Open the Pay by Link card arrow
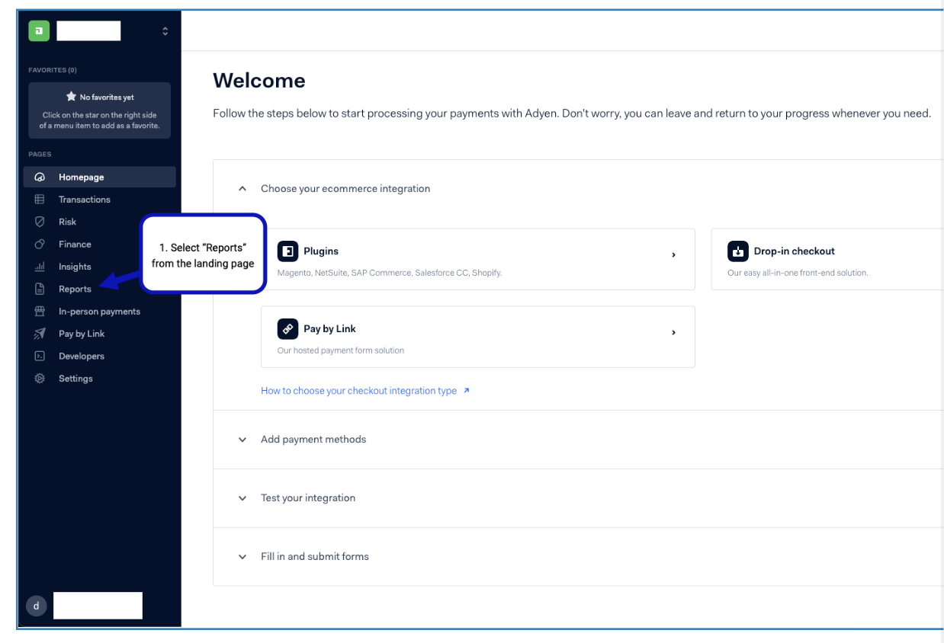This screenshot has height=643, width=944. tap(673, 333)
